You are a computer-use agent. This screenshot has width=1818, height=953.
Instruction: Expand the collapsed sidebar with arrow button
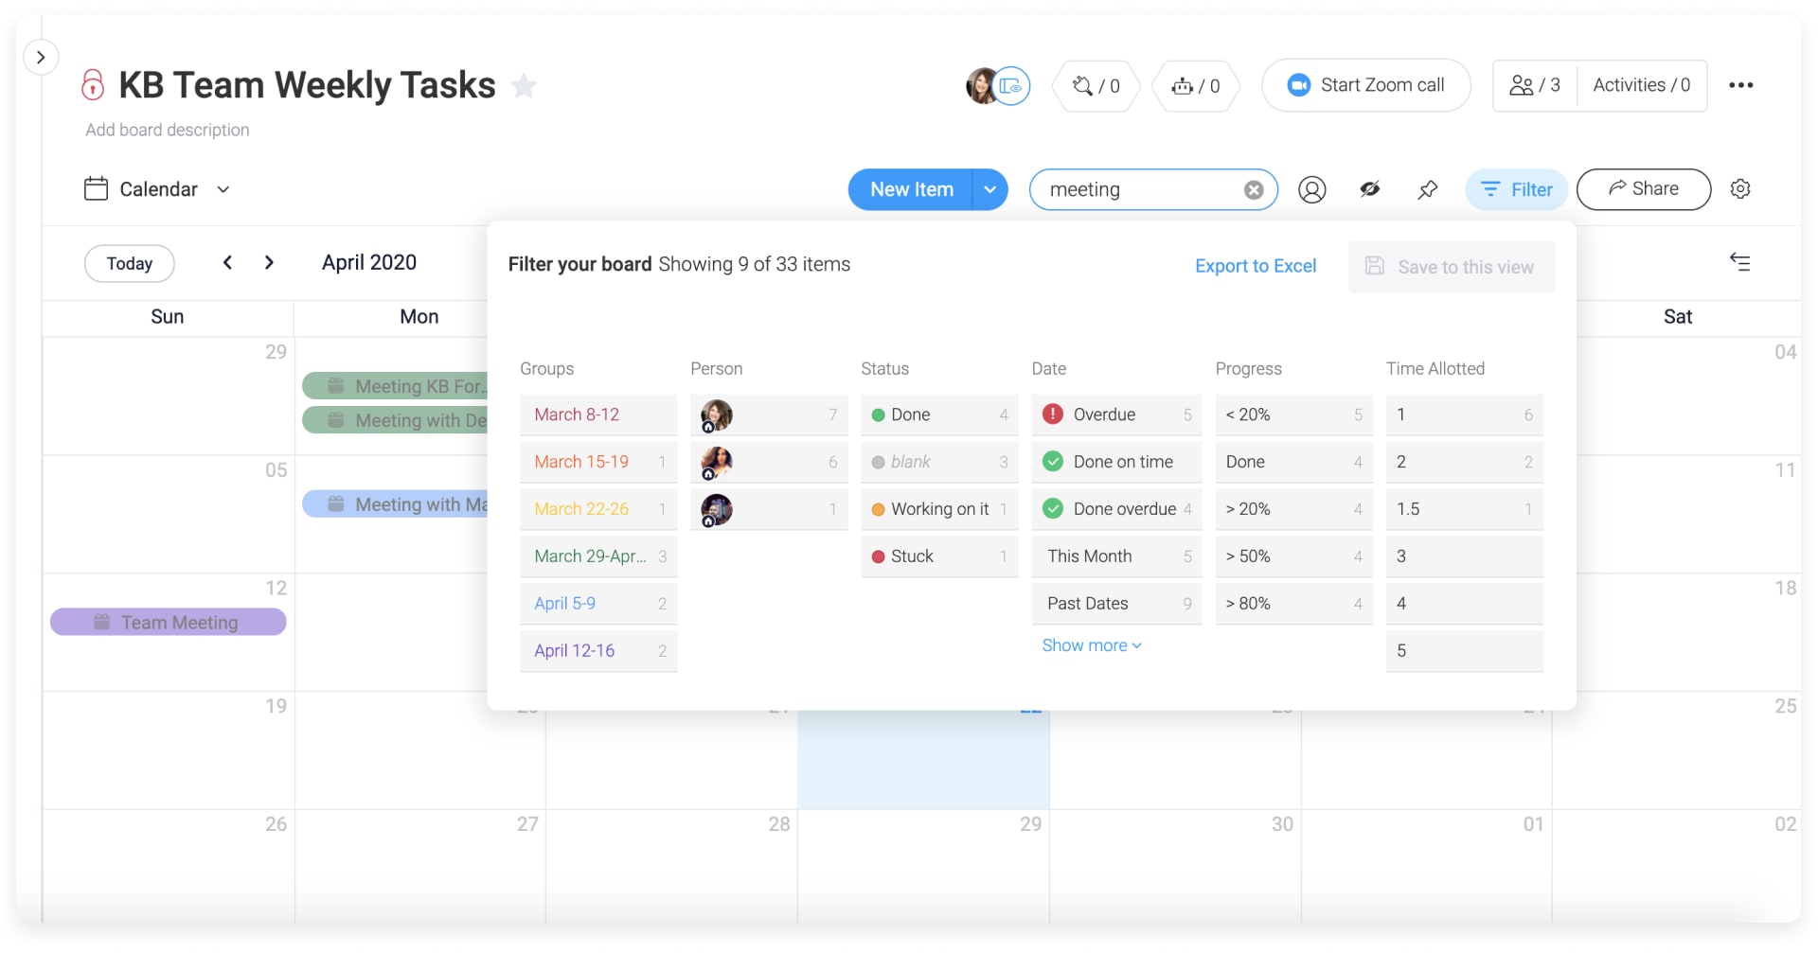[x=41, y=58]
